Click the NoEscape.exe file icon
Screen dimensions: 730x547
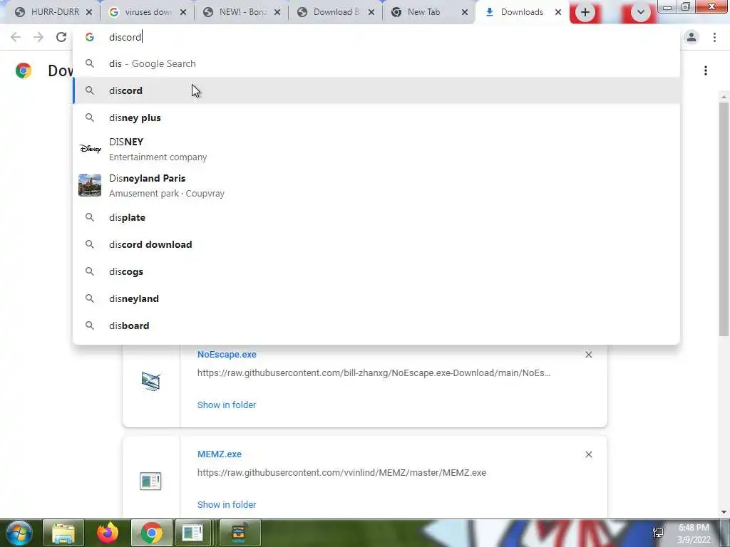click(151, 382)
